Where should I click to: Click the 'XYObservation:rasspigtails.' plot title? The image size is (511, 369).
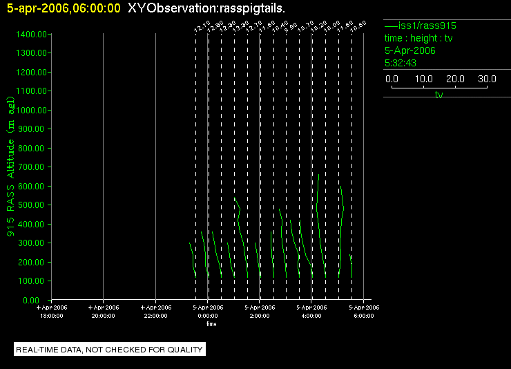(x=206, y=8)
